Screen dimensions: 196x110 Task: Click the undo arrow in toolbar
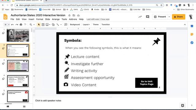click(12, 24)
